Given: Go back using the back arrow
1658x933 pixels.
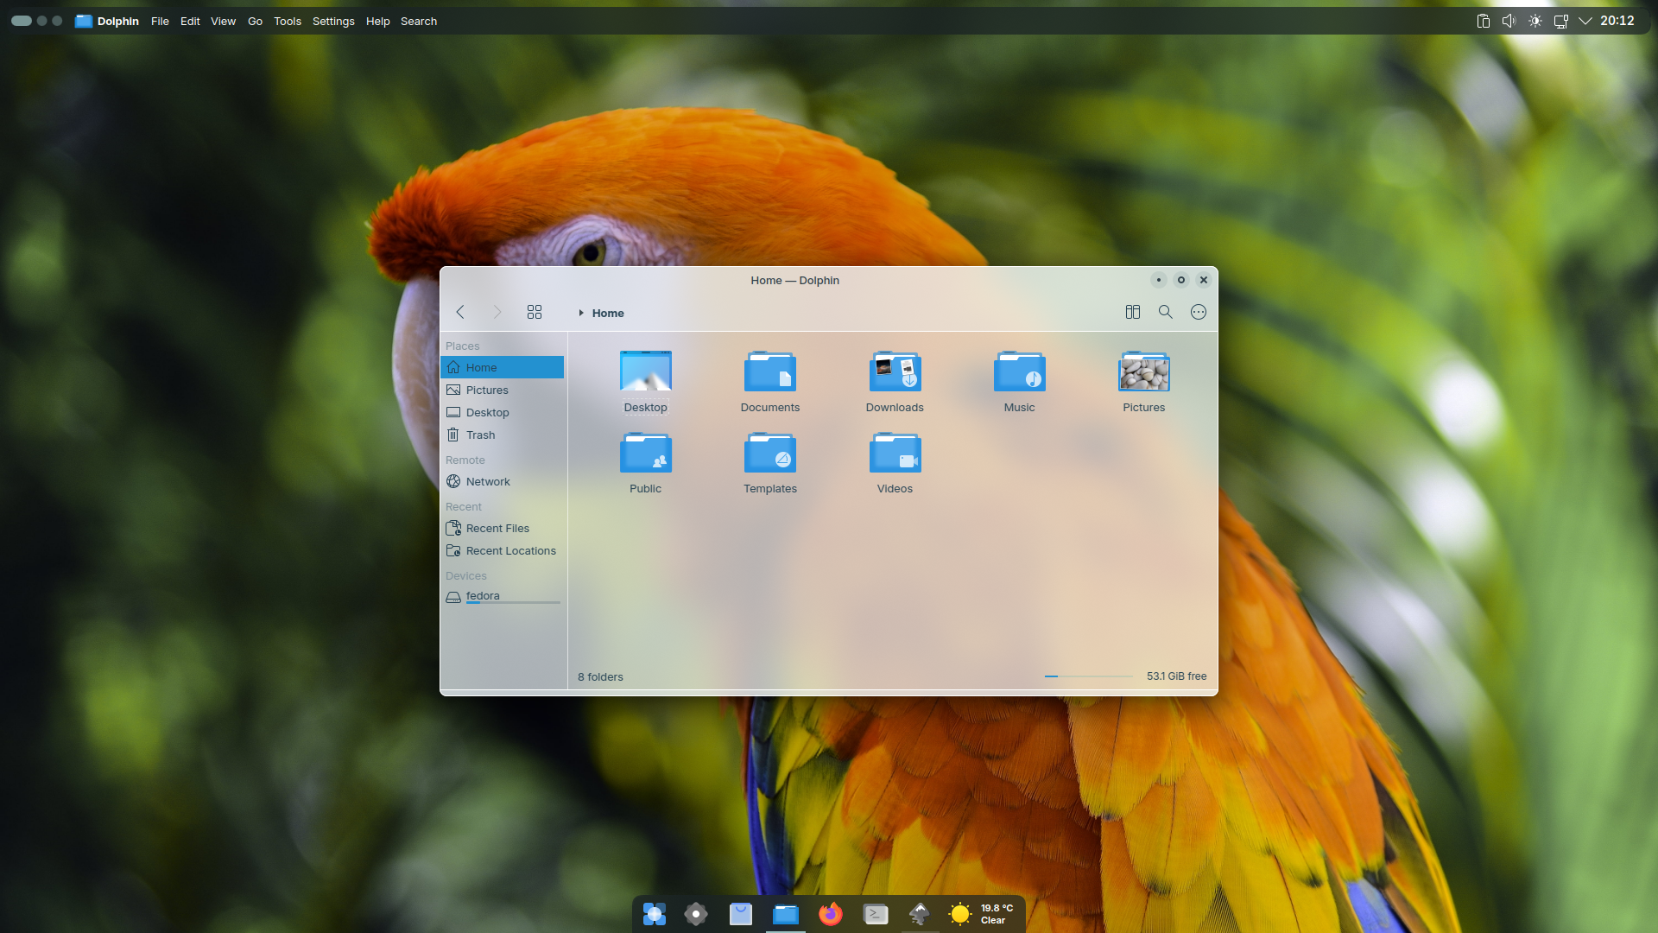Looking at the screenshot, I should (x=460, y=312).
